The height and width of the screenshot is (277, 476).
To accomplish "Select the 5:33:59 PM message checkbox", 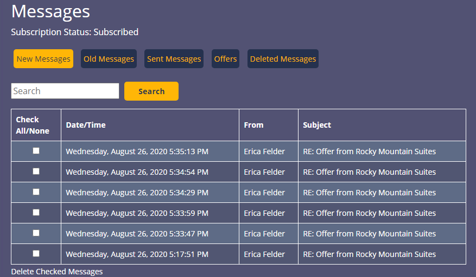I will [x=36, y=213].
